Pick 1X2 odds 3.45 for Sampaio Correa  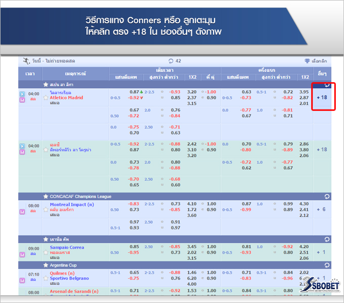point(192,247)
